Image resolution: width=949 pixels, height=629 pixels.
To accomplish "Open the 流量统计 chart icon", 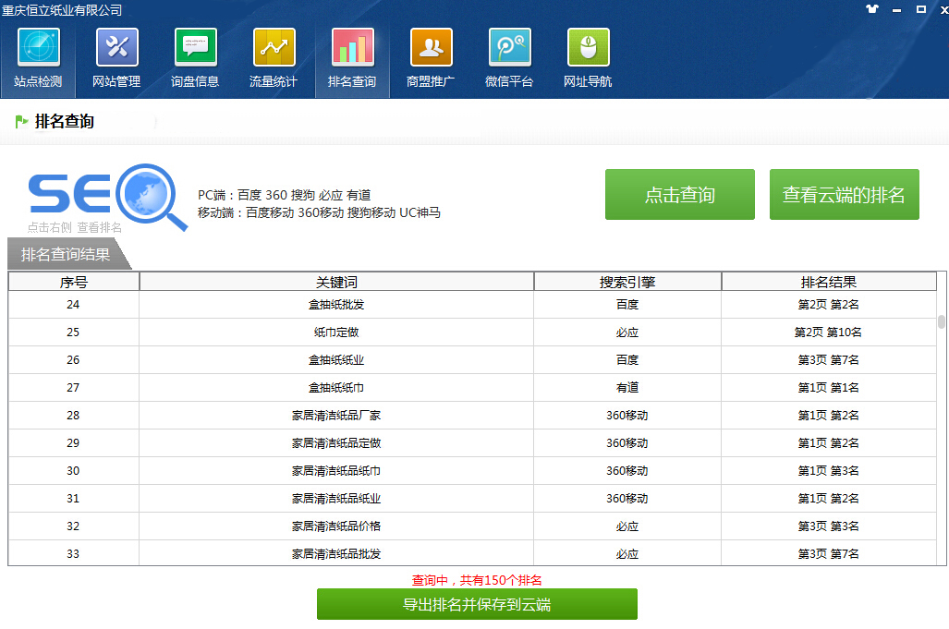I will pos(274,47).
